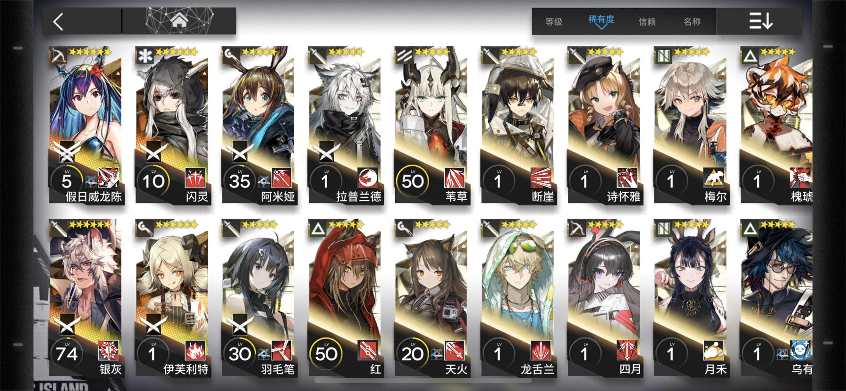The width and height of the screenshot is (846, 391).
Task: Sort operators by 名称 name
Action: pos(692,22)
